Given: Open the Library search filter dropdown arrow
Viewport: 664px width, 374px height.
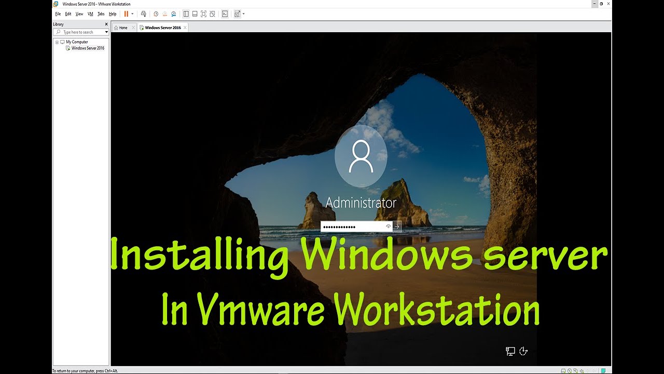Looking at the screenshot, I should point(106,32).
